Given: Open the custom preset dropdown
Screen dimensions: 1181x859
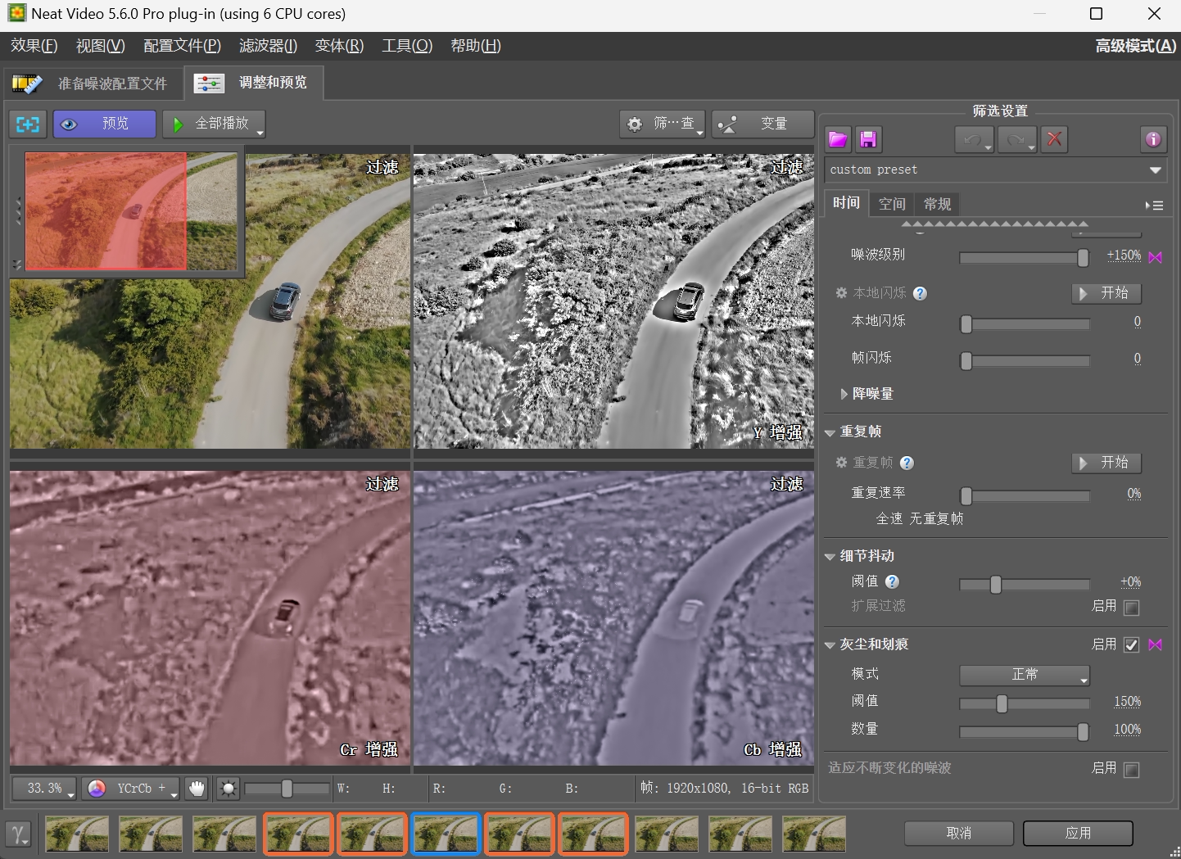Looking at the screenshot, I should 1155,170.
